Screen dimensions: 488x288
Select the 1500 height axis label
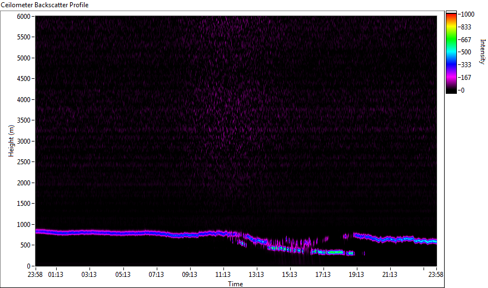(24, 204)
